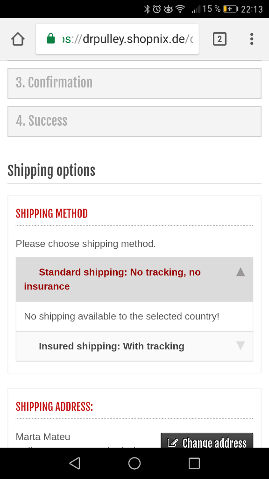Tap the browser home icon
The image size is (269, 479).
tap(18, 39)
